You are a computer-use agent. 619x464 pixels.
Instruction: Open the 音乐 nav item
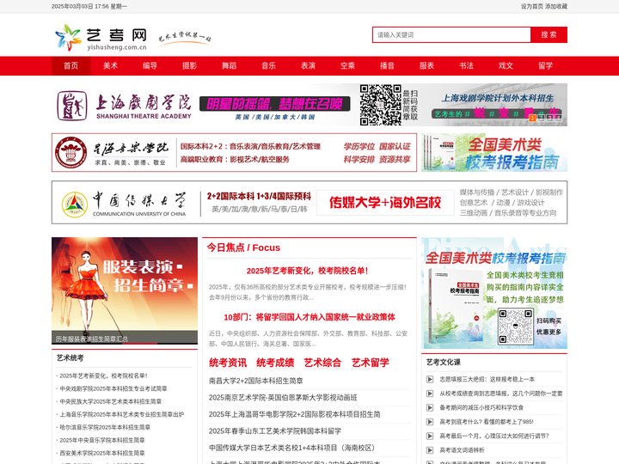coord(269,66)
